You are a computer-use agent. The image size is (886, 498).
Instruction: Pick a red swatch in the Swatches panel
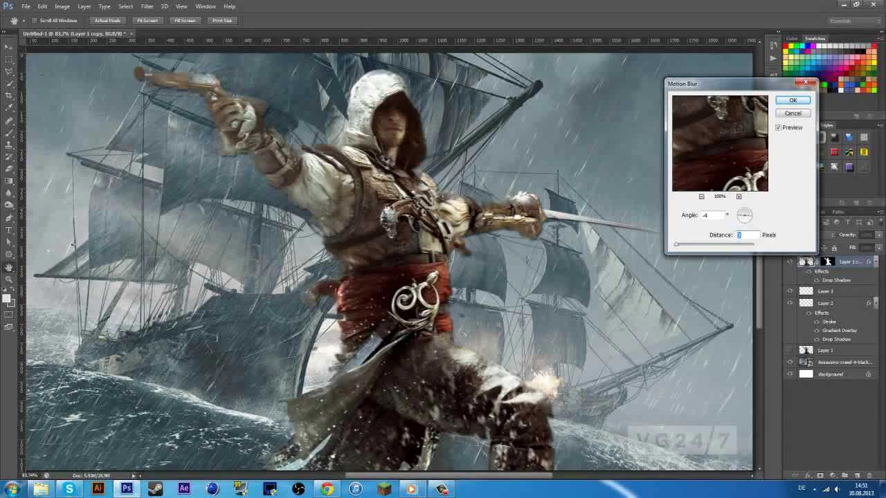pyautogui.click(x=785, y=46)
